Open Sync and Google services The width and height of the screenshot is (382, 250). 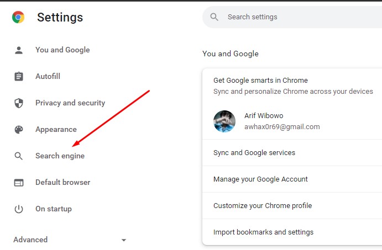pos(254,153)
